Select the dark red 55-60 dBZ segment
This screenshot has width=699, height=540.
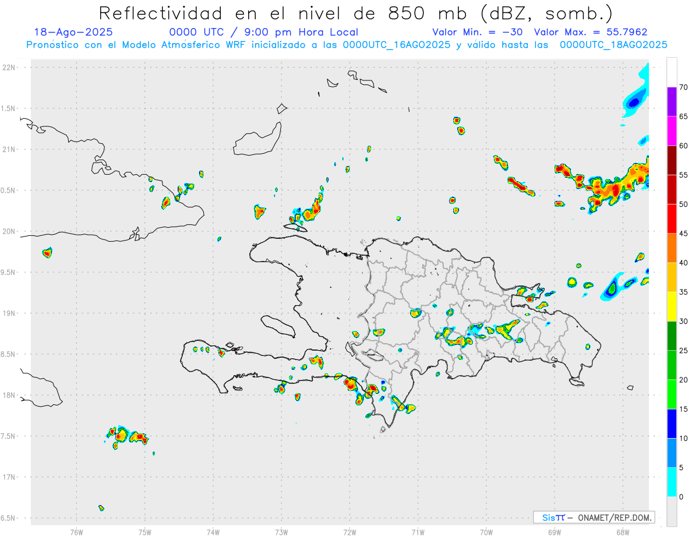672,160
